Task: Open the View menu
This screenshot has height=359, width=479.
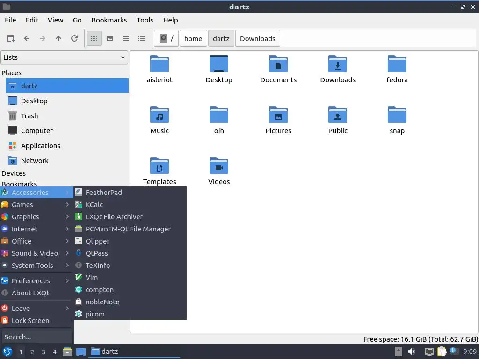Action: tap(55, 20)
